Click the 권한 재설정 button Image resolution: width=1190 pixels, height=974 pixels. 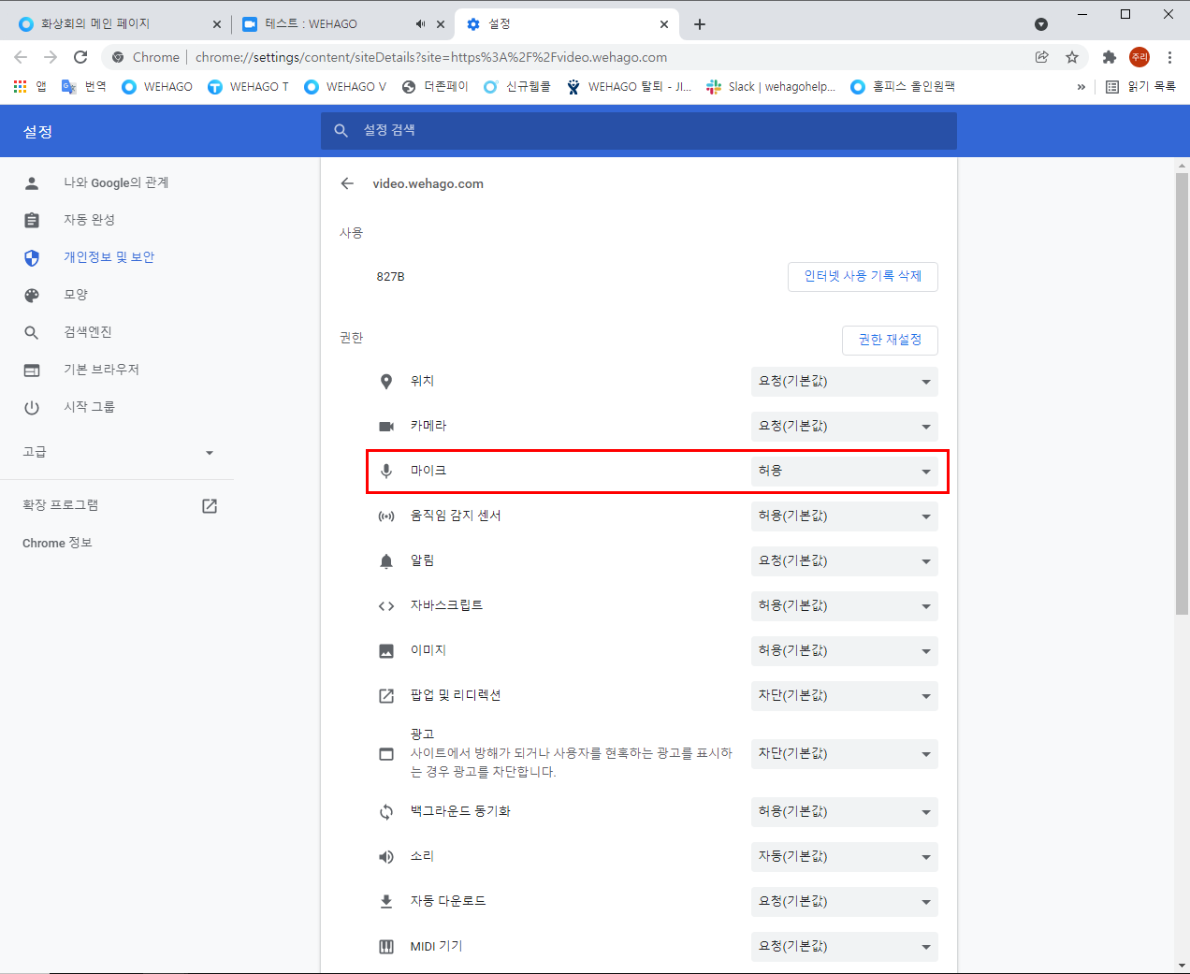[x=890, y=340]
